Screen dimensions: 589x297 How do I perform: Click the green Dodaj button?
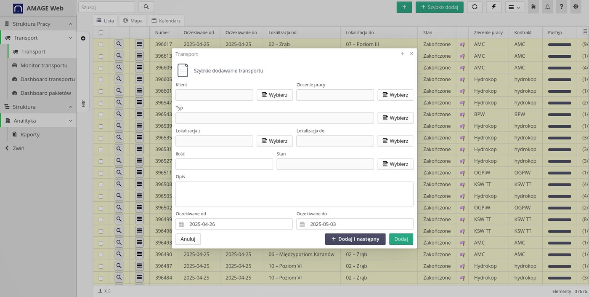click(401, 239)
